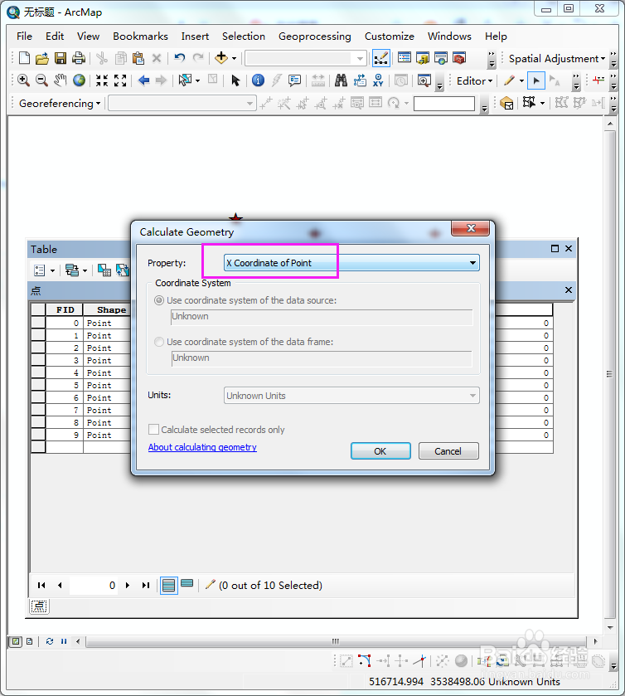Open Table Options icon in Table window

[40, 270]
